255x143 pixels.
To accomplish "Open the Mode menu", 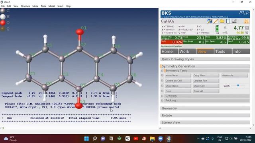I will pos(35,6).
